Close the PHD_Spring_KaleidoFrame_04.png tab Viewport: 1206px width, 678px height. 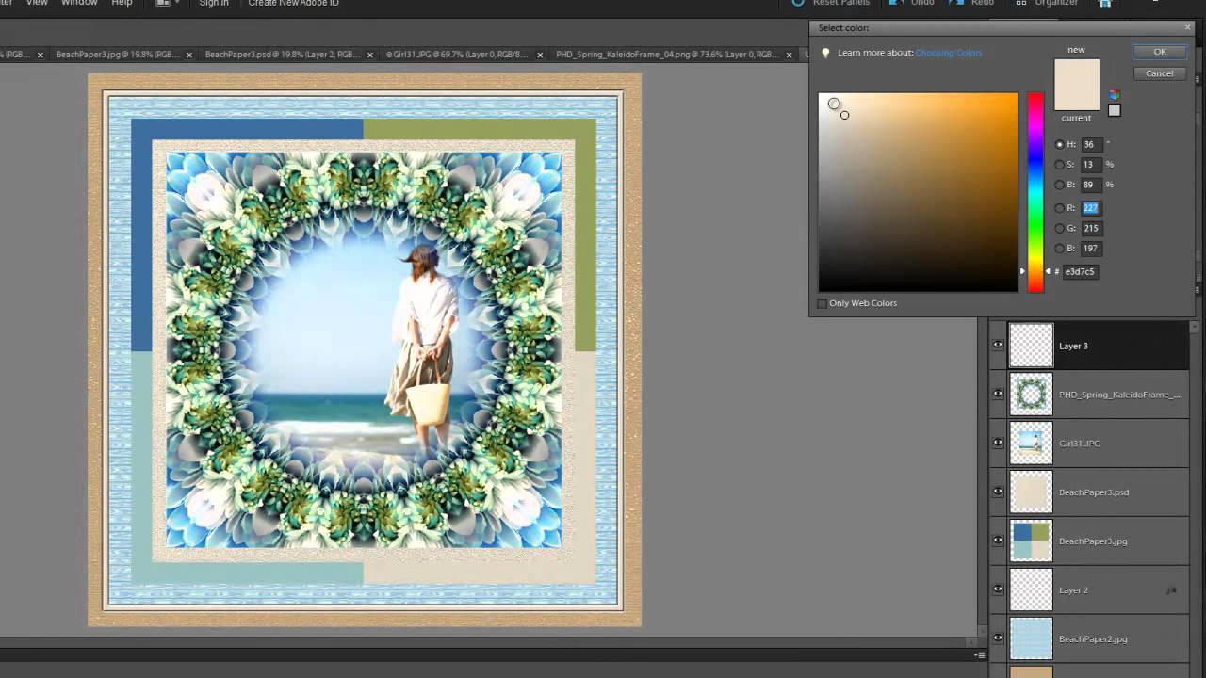[788, 55]
